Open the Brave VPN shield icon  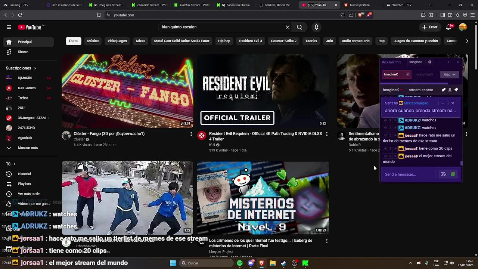coord(465,15)
